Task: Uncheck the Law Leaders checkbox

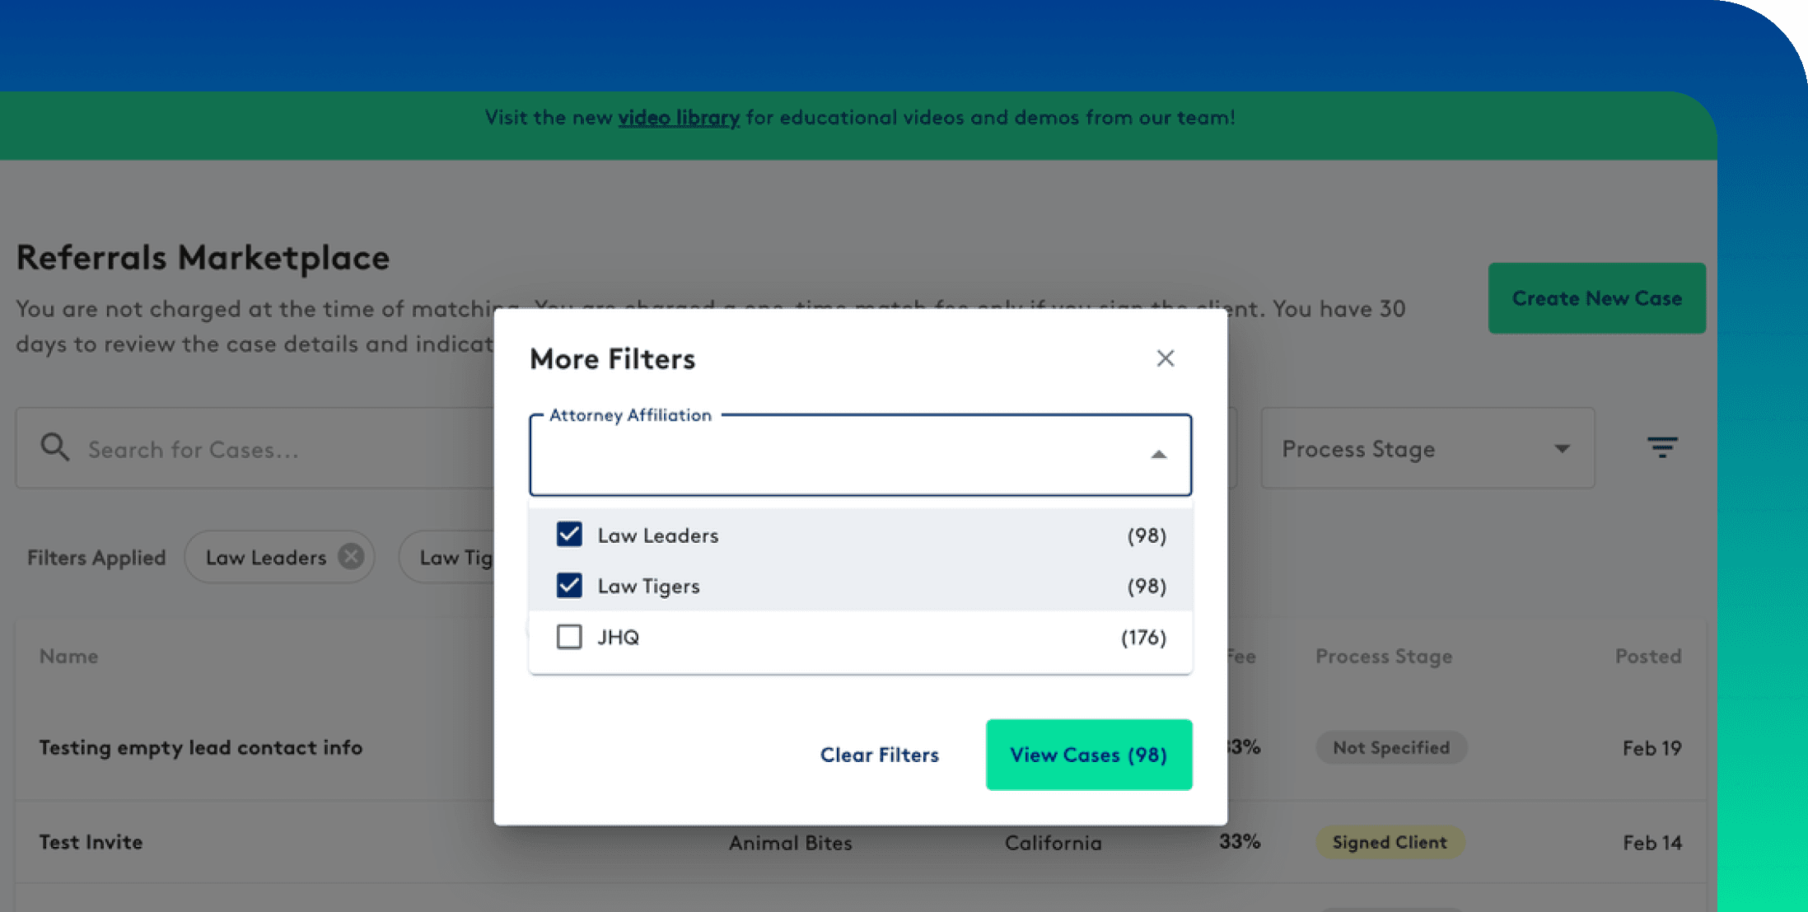Action: coord(569,535)
